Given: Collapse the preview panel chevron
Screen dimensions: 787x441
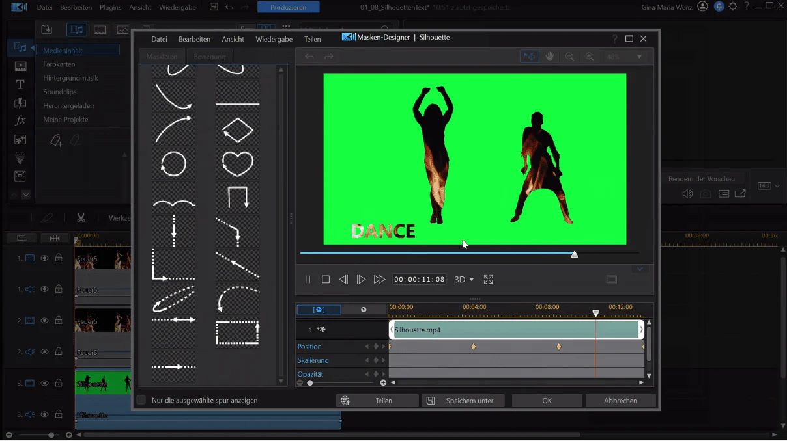Looking at the screenshot, I should (x=640, y=269).
